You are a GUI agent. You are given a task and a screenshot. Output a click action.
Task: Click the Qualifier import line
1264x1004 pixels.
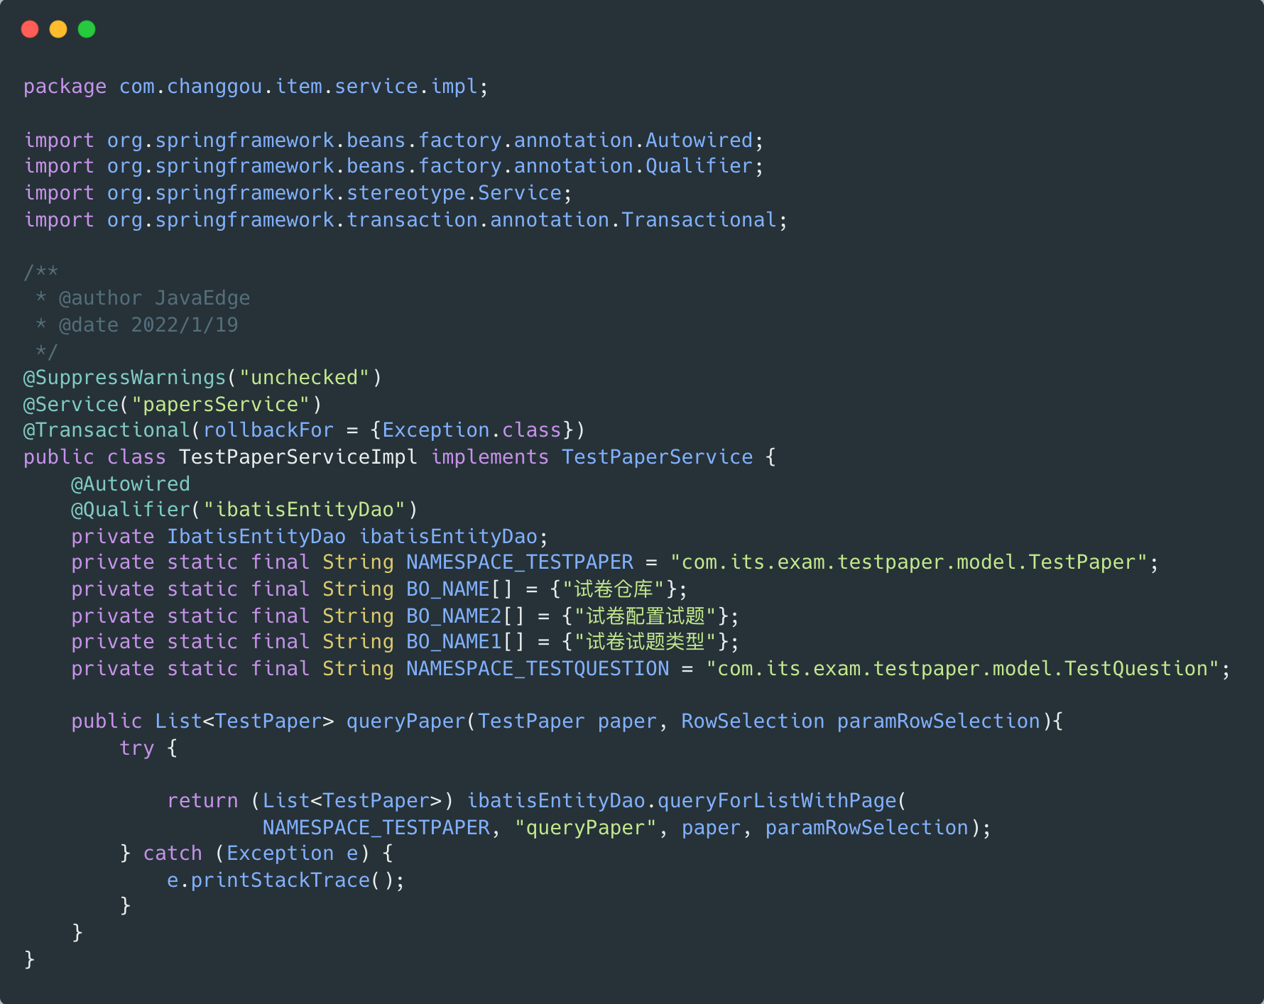click(x=394, y=166)
